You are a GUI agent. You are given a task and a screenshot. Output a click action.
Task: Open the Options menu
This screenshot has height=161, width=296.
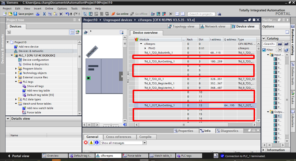pyautogui.click(x=62, y=9)
